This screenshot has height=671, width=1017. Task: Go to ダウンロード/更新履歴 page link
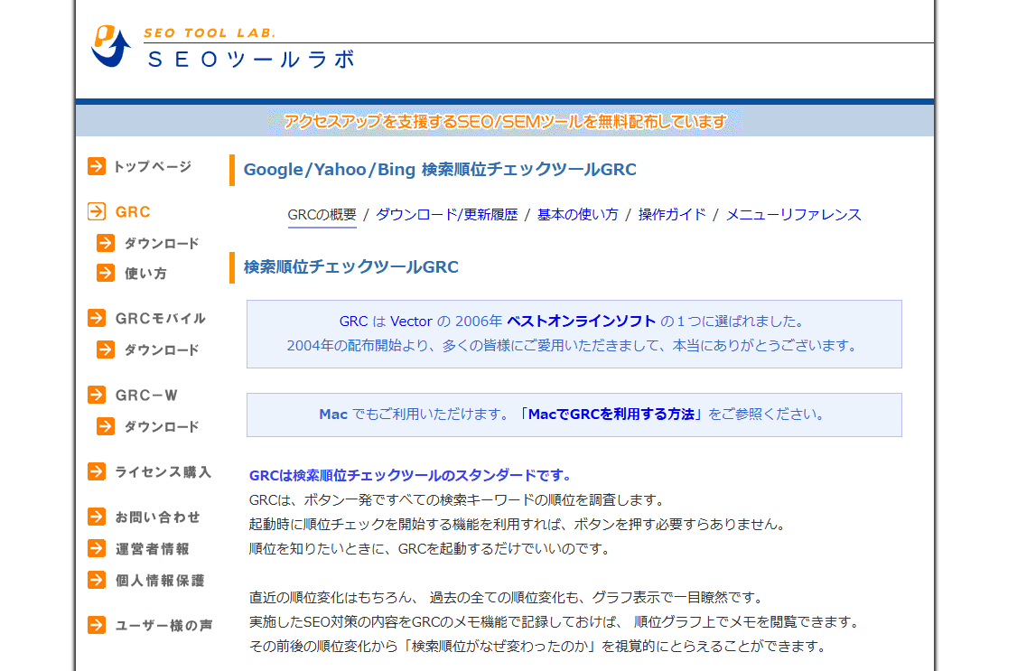[x=447, y=215]
